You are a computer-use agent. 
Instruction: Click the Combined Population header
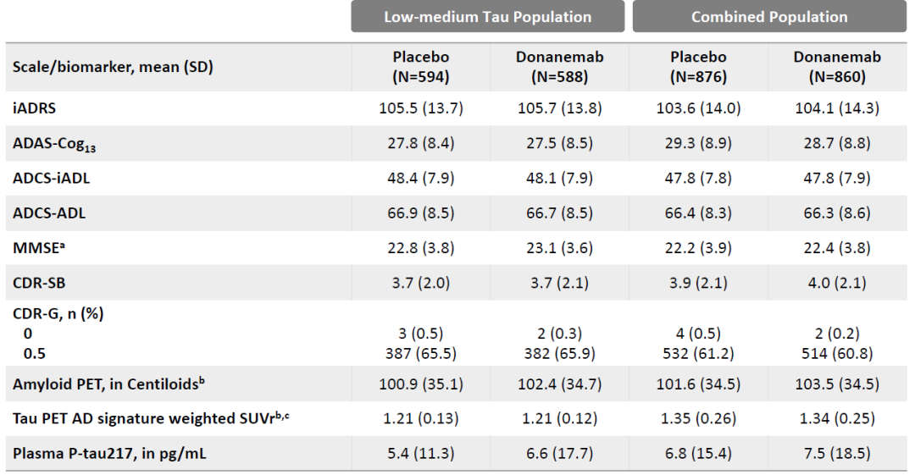[768, 17]
